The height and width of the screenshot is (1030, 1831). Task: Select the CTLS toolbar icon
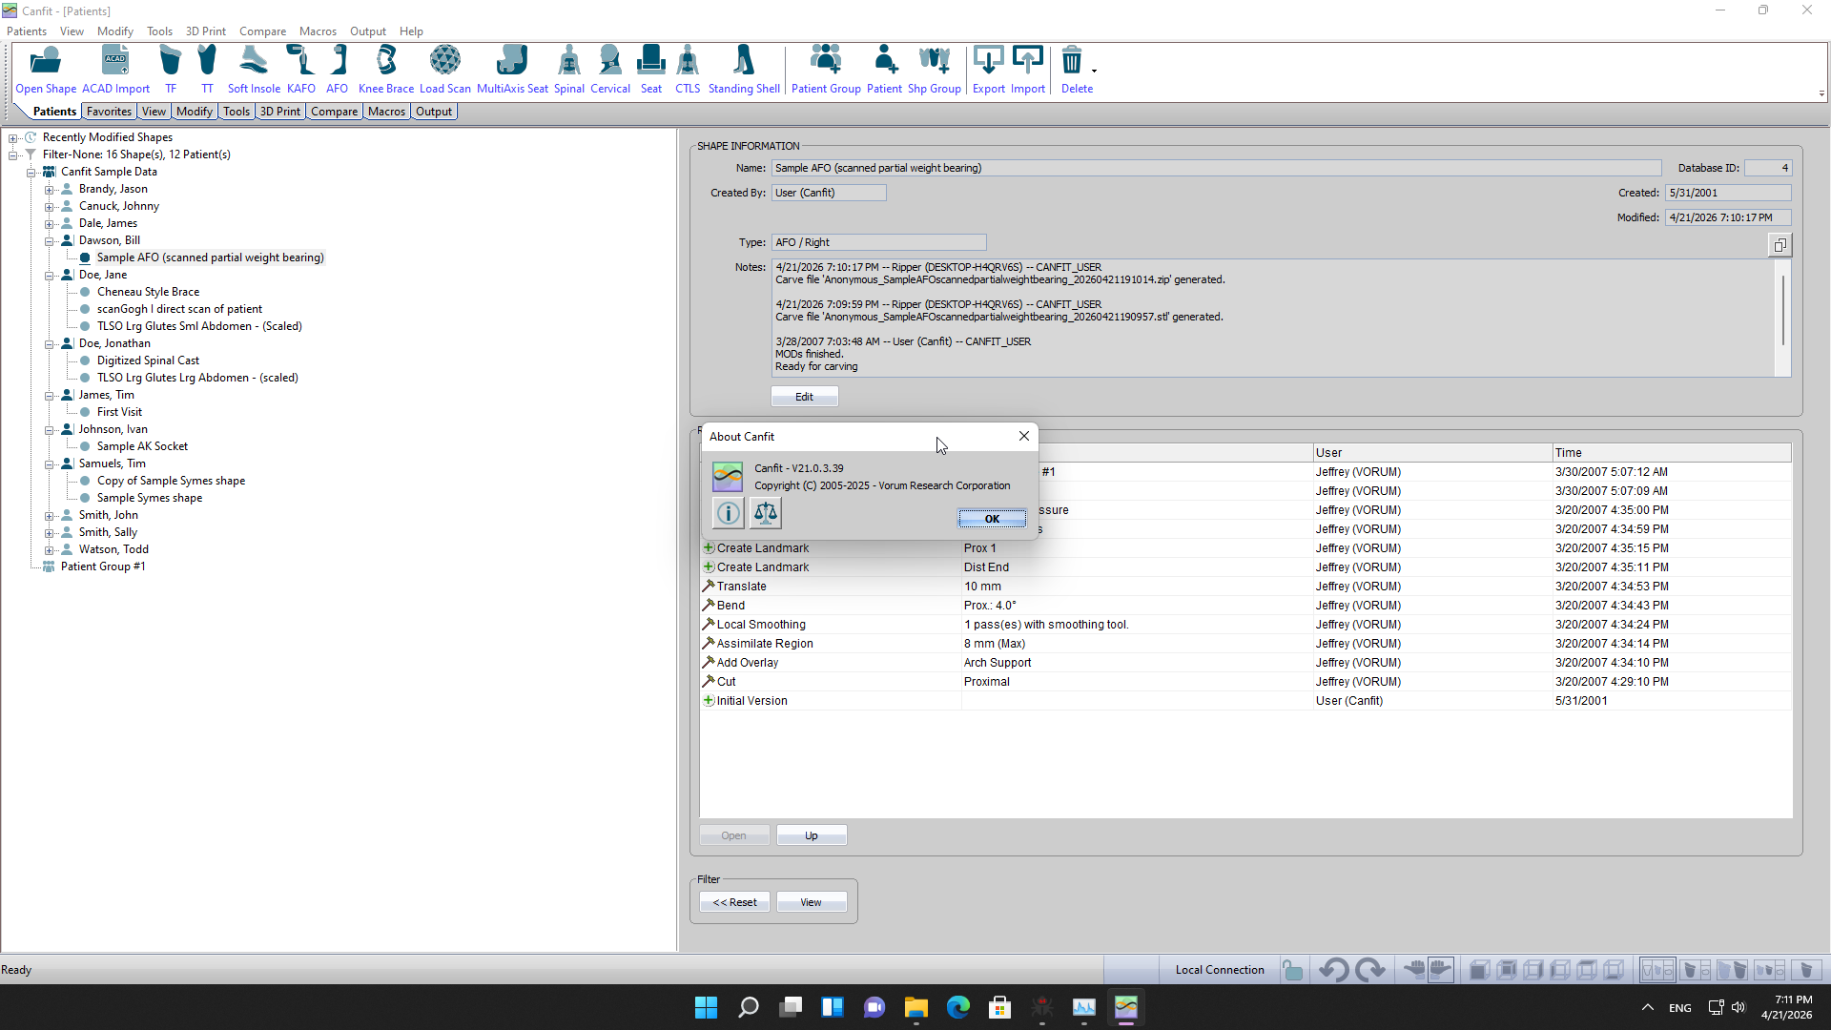(x=688, y=70)
